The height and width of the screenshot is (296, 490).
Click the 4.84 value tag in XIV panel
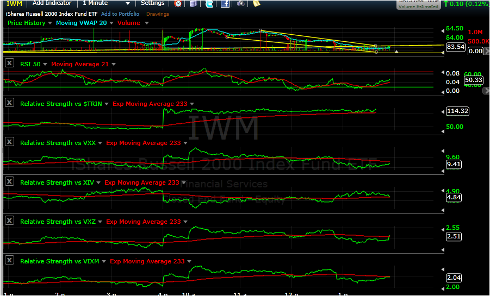point(454,197)
